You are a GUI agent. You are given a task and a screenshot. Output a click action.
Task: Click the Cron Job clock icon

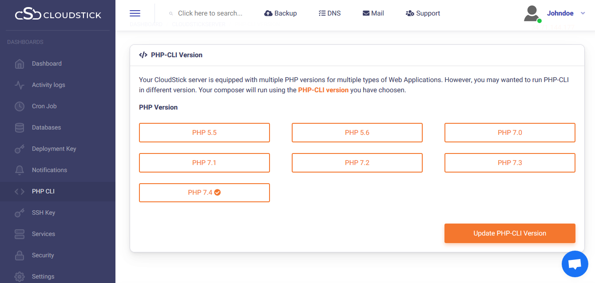pos(20,106)
